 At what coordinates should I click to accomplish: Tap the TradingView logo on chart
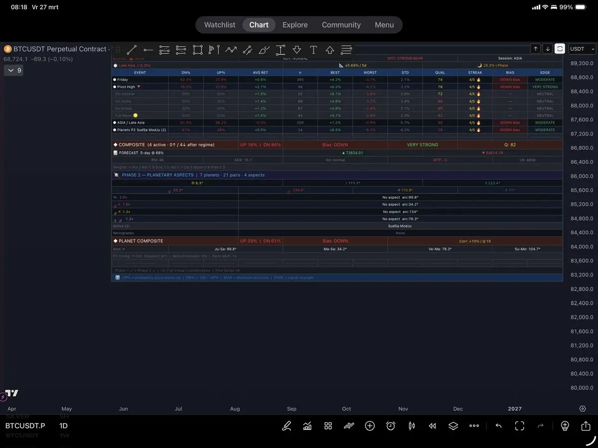click(12, 393)
